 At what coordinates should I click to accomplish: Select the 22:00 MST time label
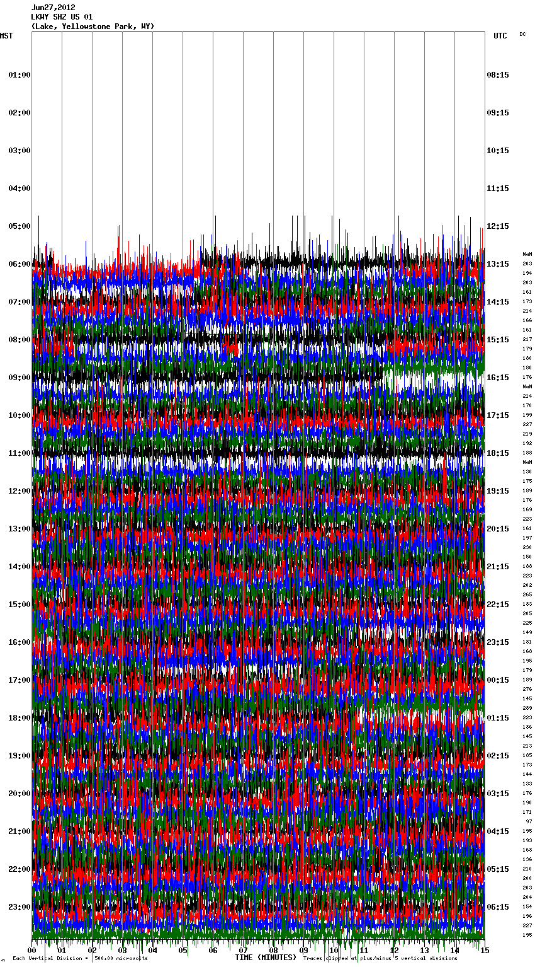[20, 869]
